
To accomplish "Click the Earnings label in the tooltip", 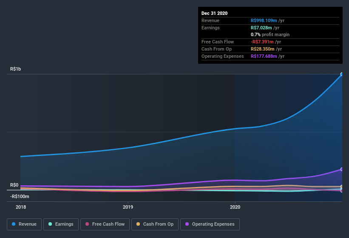I will 210,28.
